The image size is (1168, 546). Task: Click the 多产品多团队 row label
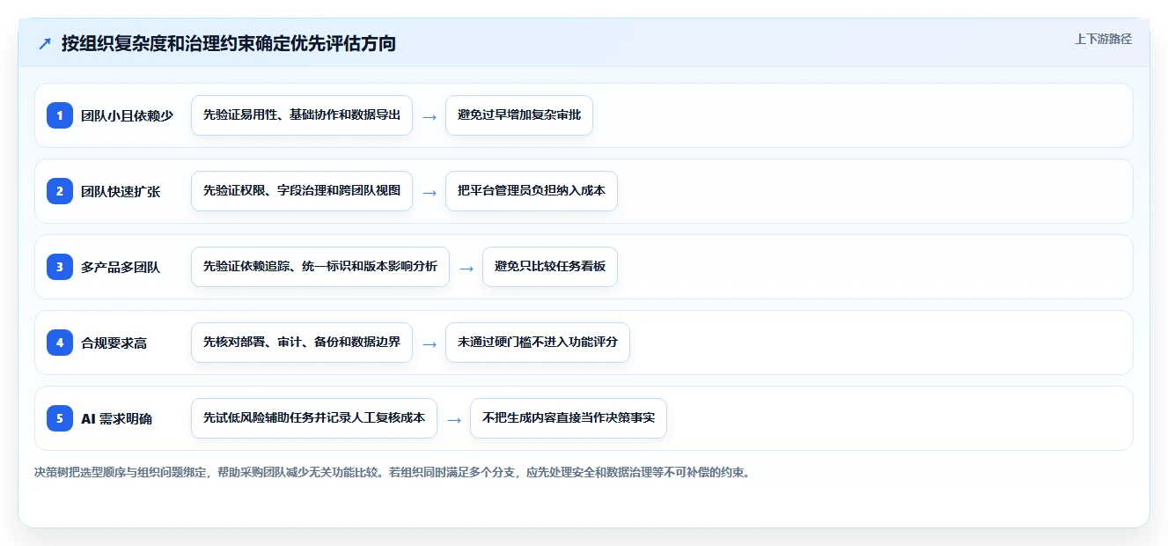click(x=121, y=267)
